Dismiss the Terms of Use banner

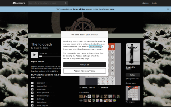[x=168, y=9]
